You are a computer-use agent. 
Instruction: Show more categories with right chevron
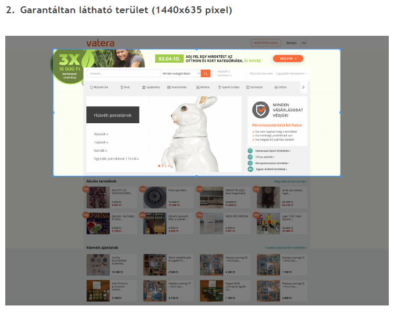click(303, 87)
